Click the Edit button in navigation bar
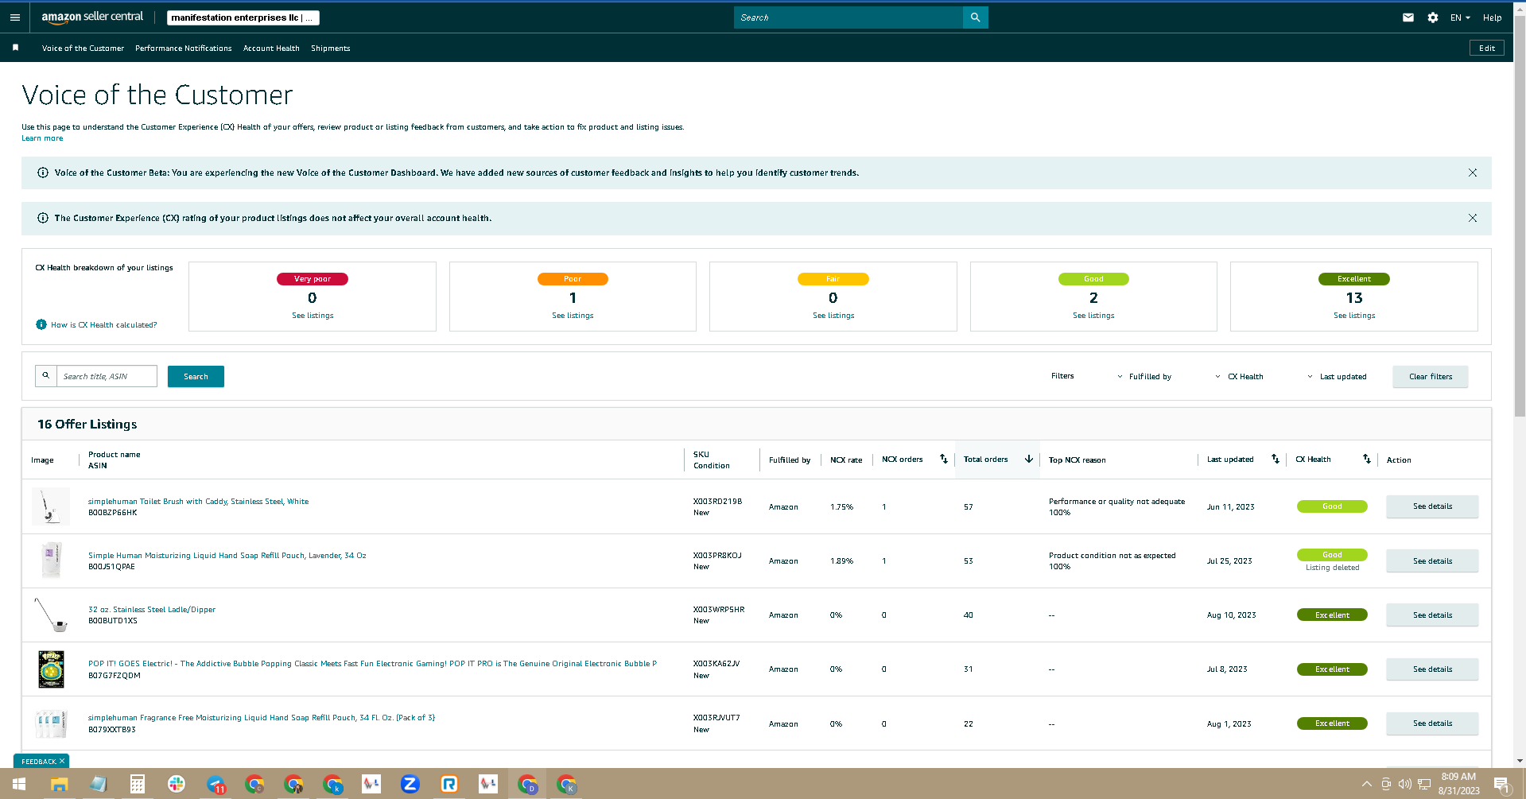The image size is (1526, 799). [1486, 48]
